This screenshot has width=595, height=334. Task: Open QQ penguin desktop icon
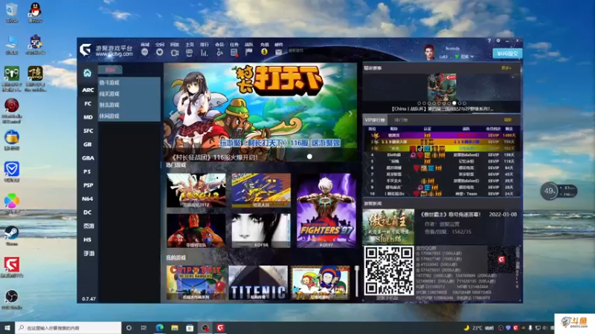pos(35,13)
